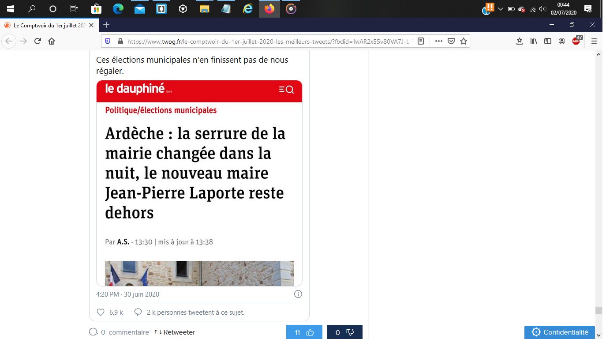Open the Firefox account icon
Image resolution: width=606 pixels, height=339 pixels.
[x=562, y=41]
